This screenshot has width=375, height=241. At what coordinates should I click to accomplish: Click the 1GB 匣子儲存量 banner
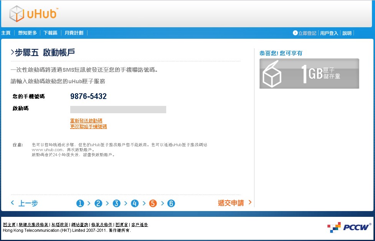click(x=309, y=73)
